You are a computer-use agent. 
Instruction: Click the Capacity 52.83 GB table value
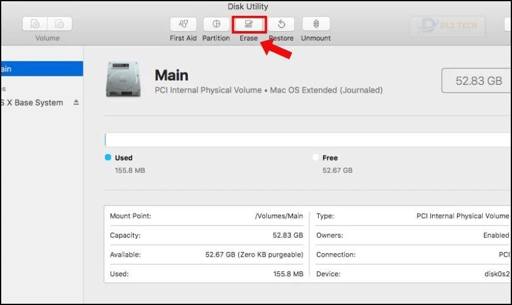[288, 235]
